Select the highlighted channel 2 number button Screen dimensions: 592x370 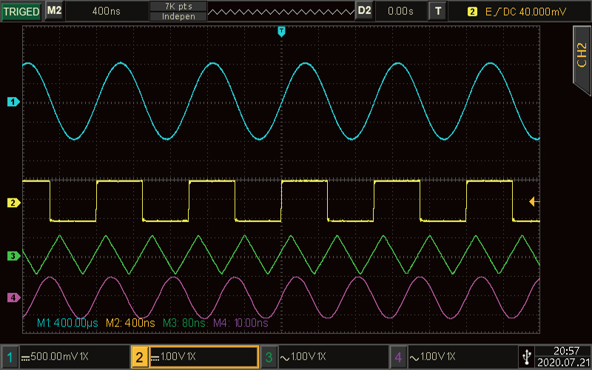pos(139,357)
